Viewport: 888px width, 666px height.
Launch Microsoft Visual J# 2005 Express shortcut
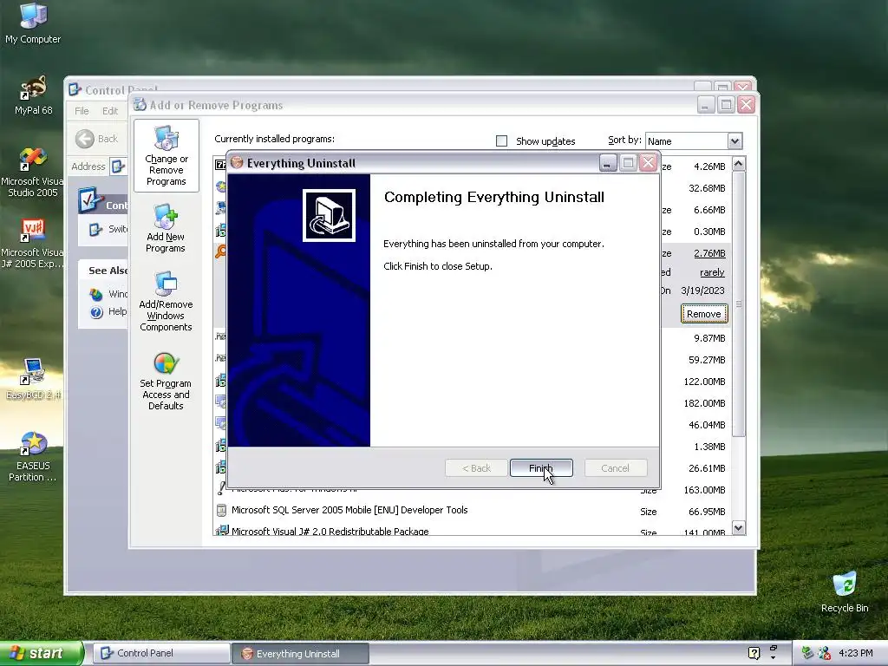[33, 244]
